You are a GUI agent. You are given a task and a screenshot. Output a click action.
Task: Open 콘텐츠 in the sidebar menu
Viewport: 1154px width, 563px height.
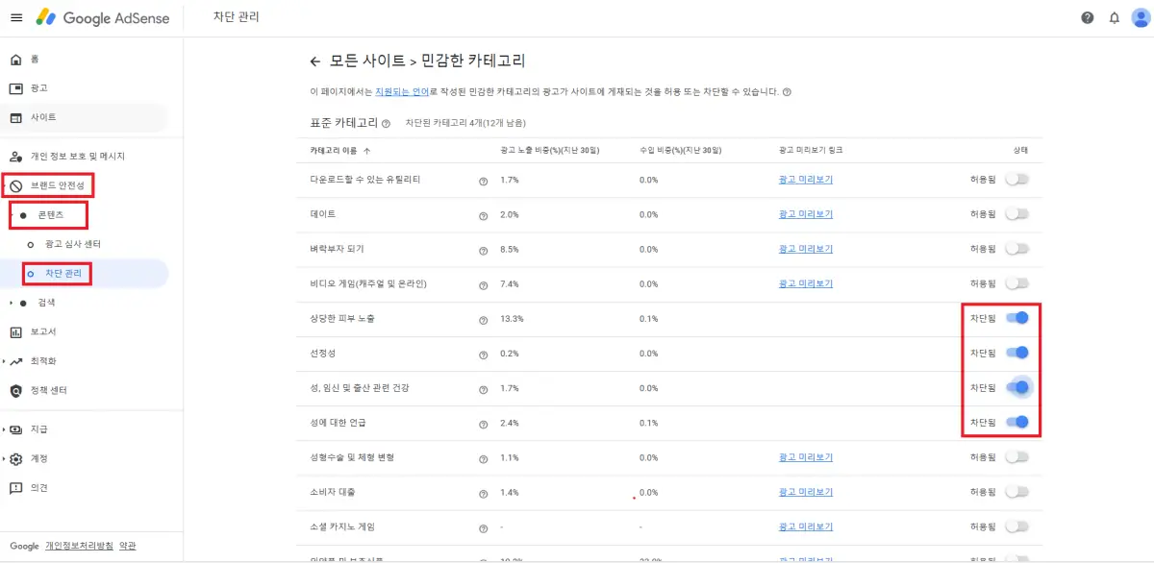coord(50,215)
